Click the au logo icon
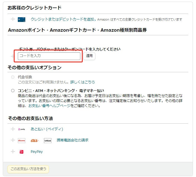The image size is (196, 177). pyautogui.click(x=34, y=141)
